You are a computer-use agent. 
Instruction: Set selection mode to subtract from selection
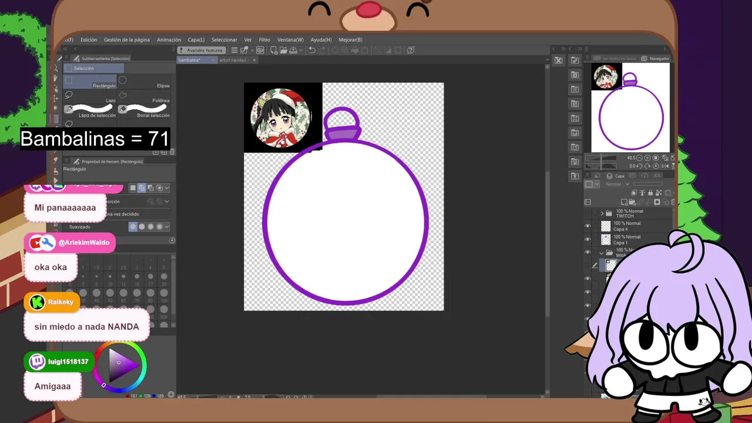150,188
